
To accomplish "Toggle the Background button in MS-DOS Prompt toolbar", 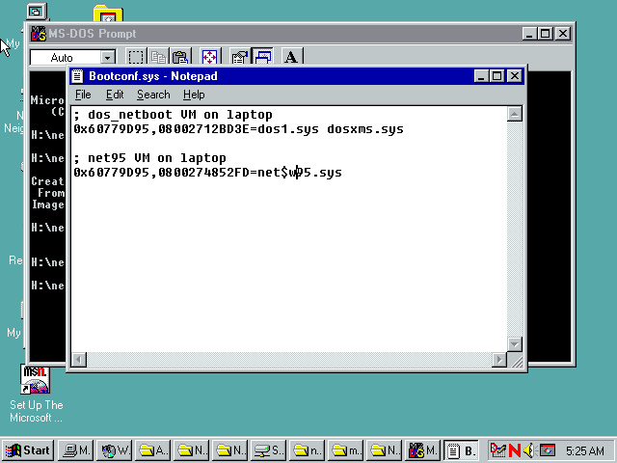I will point(262,57).
